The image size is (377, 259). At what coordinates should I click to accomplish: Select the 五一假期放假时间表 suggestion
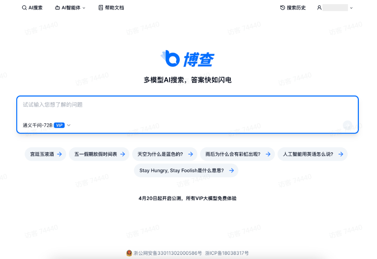pos(99,154)
